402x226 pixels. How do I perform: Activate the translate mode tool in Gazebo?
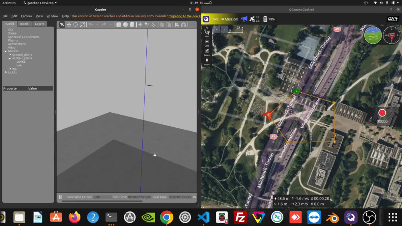(69, 24)
